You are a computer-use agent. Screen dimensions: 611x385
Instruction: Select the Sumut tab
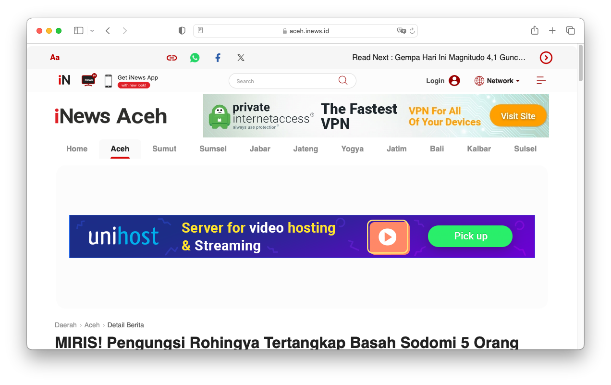[164, 149]
